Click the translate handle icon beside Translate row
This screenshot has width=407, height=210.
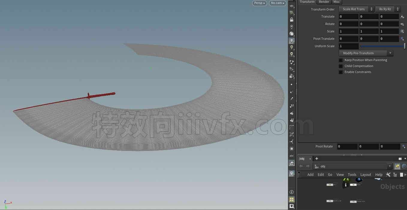[x=403, y=17]
